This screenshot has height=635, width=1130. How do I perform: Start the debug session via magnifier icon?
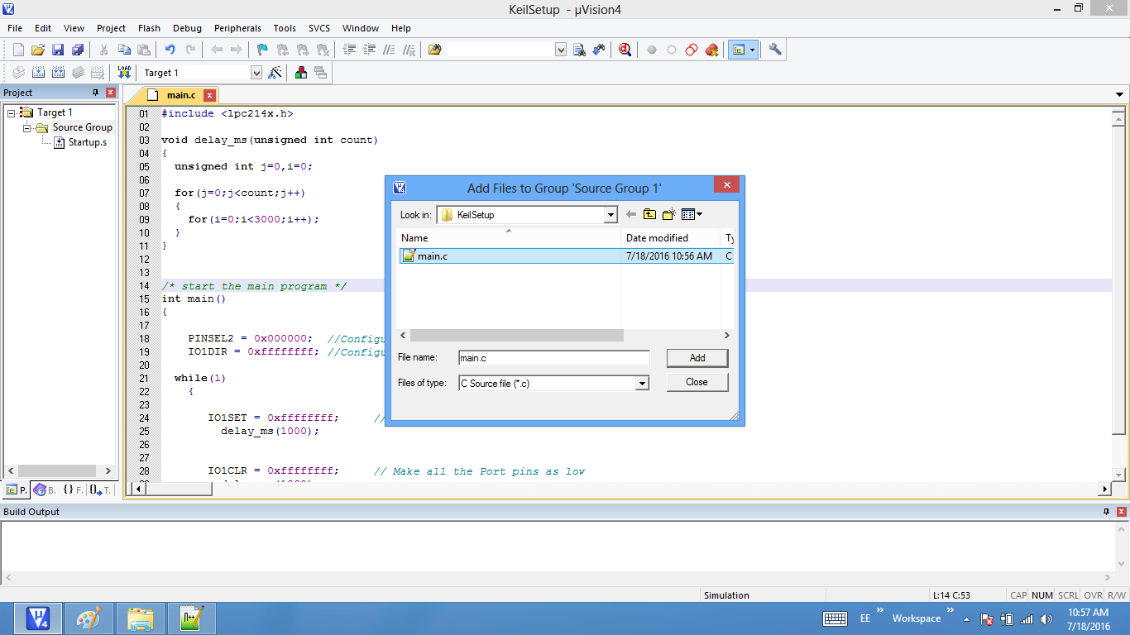click(x=625, y=50)
